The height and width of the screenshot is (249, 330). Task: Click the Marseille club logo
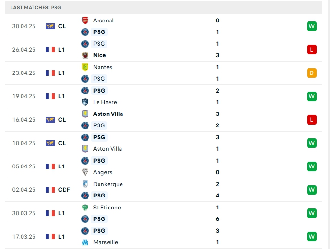85,242
